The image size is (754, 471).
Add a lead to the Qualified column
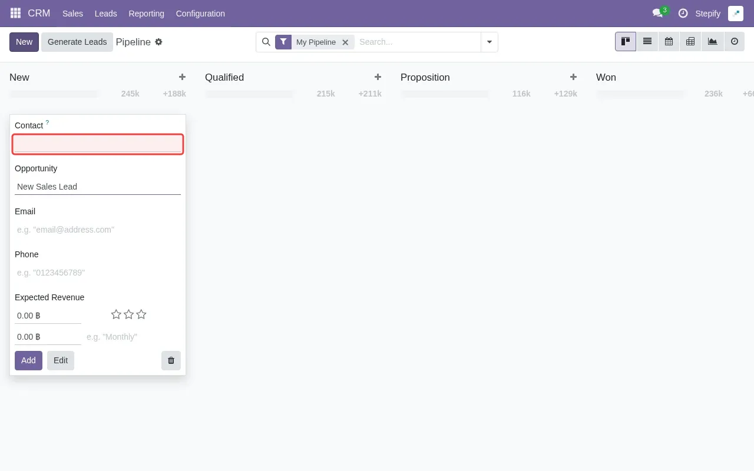(x=378, y=77)
